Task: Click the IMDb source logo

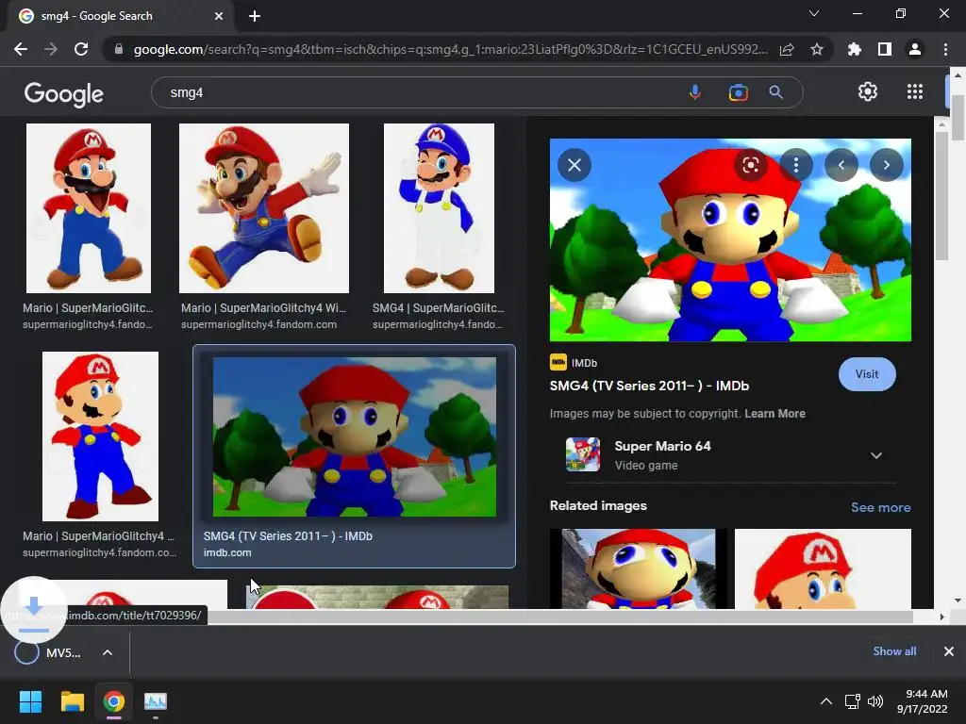Action: [x=558, y=362]
